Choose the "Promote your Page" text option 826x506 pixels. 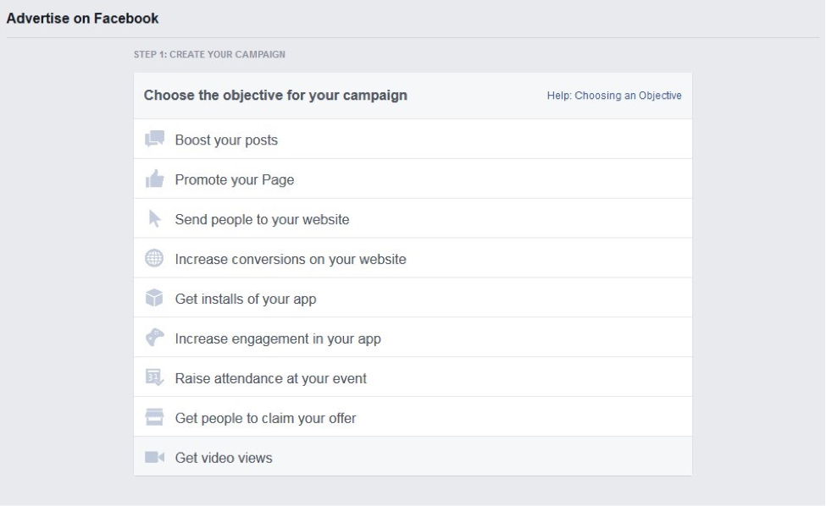point(235,179)
